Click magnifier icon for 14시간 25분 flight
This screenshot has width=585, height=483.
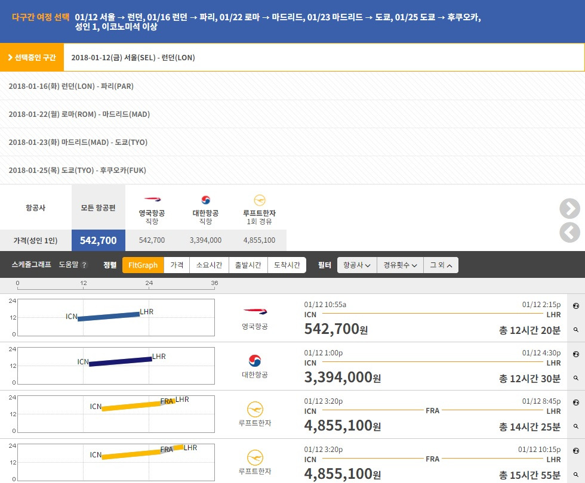[x=576, y=426]
